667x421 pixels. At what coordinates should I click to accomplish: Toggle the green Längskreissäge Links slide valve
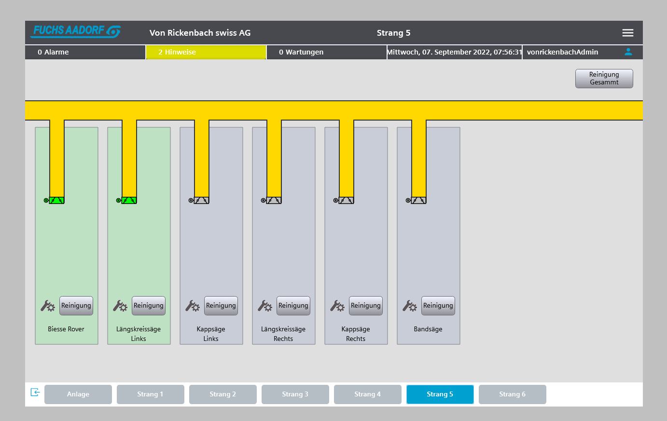point(129,200)
